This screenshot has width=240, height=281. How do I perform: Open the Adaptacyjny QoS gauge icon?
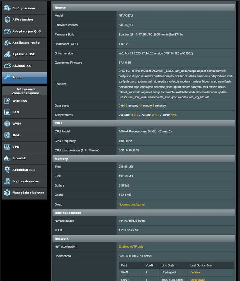point(7,31)
